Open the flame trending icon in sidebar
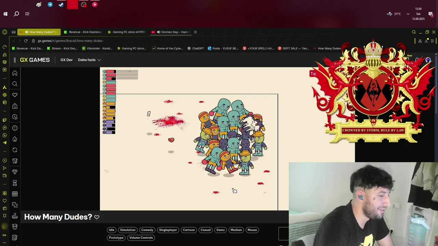Viewport: 438px width, 246px height. 15,139
